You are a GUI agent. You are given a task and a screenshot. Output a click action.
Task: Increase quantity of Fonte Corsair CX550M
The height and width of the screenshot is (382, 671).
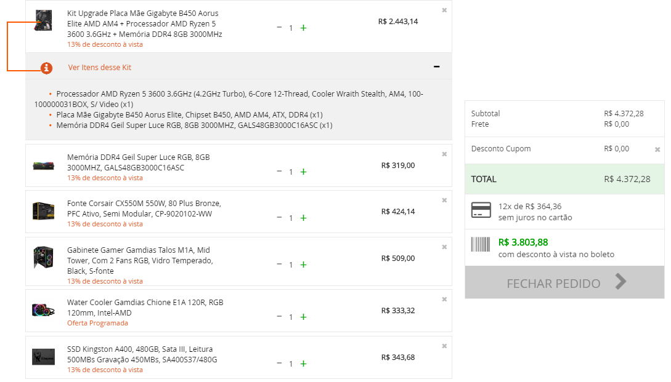(303, 218)
